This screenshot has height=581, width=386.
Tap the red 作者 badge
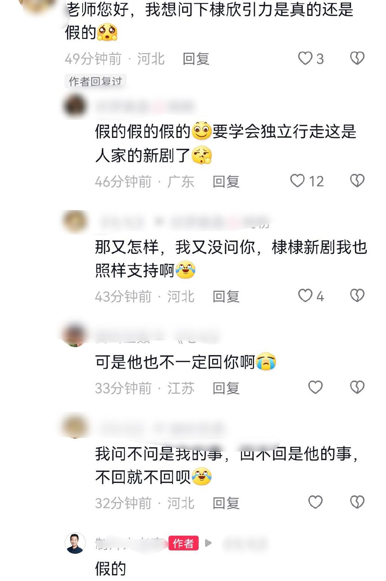(x=183, y=543)
